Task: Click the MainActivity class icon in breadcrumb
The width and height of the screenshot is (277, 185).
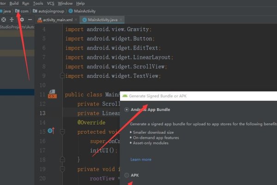Action: 71,11
